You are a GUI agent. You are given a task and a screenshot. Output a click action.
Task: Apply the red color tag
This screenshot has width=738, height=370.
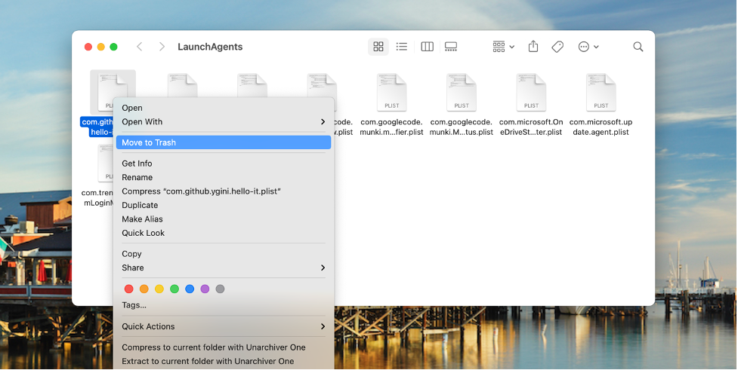click(x=128, y=289)
